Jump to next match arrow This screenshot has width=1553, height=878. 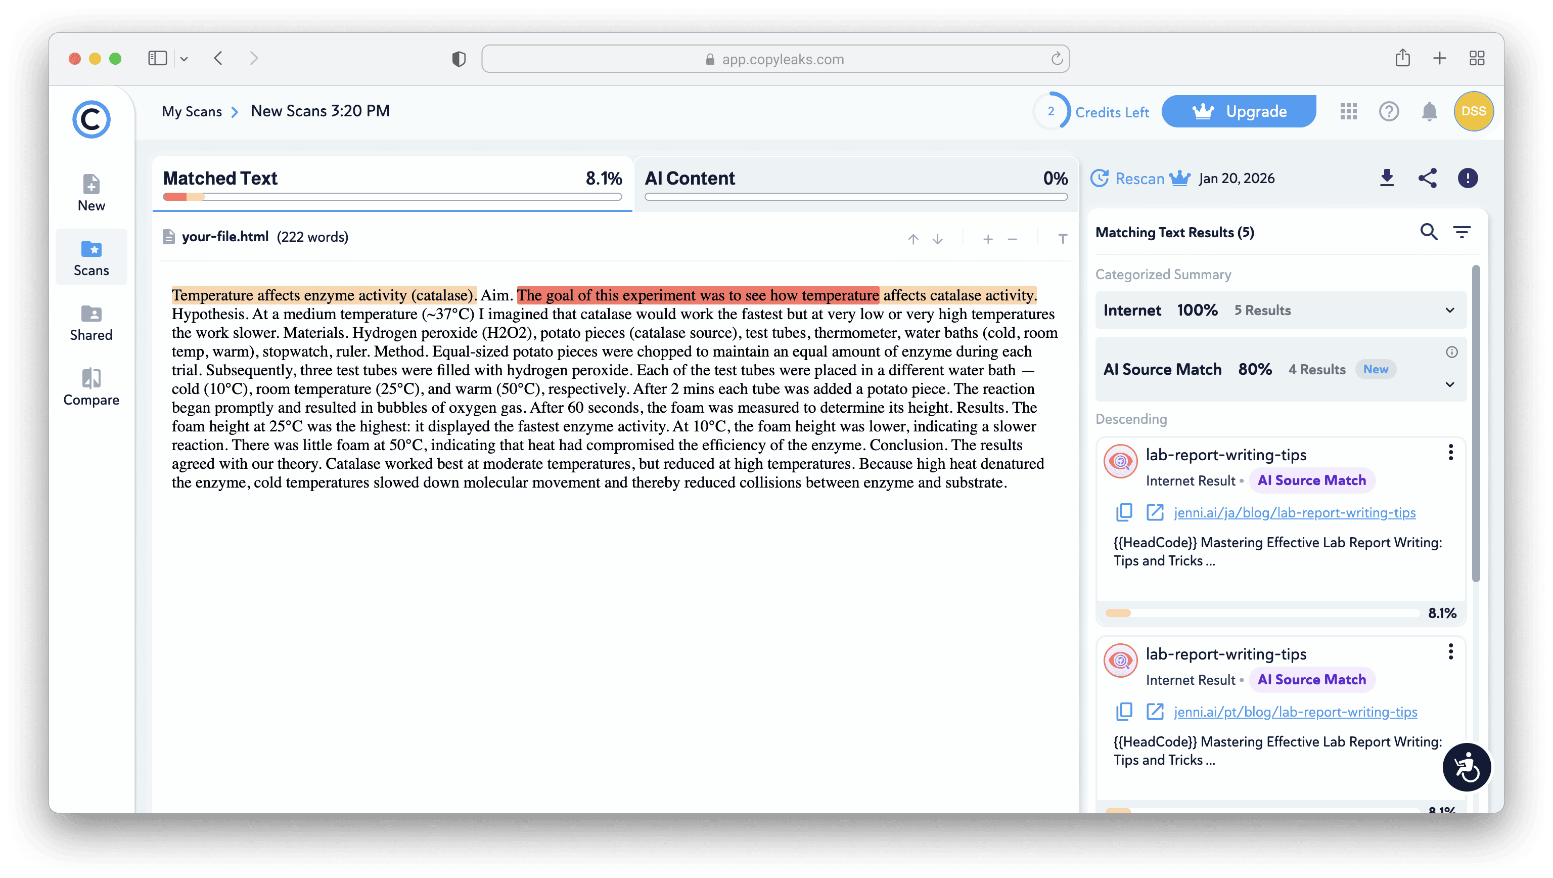click(937, 239)
